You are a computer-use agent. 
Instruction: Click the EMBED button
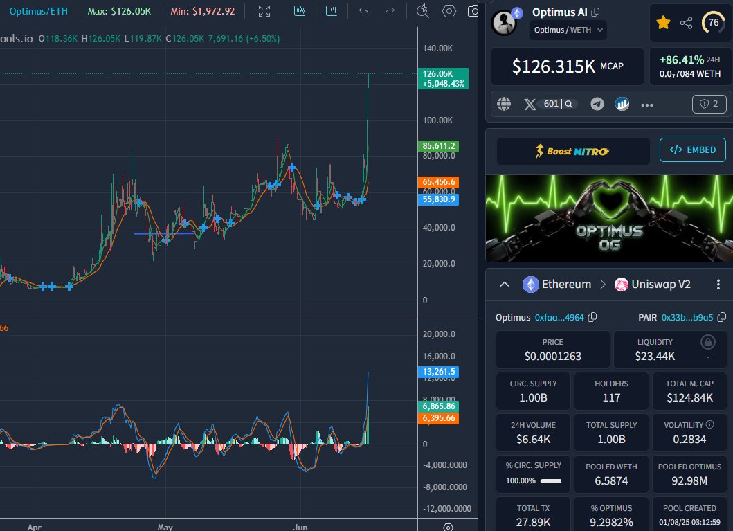pos(693,150)
